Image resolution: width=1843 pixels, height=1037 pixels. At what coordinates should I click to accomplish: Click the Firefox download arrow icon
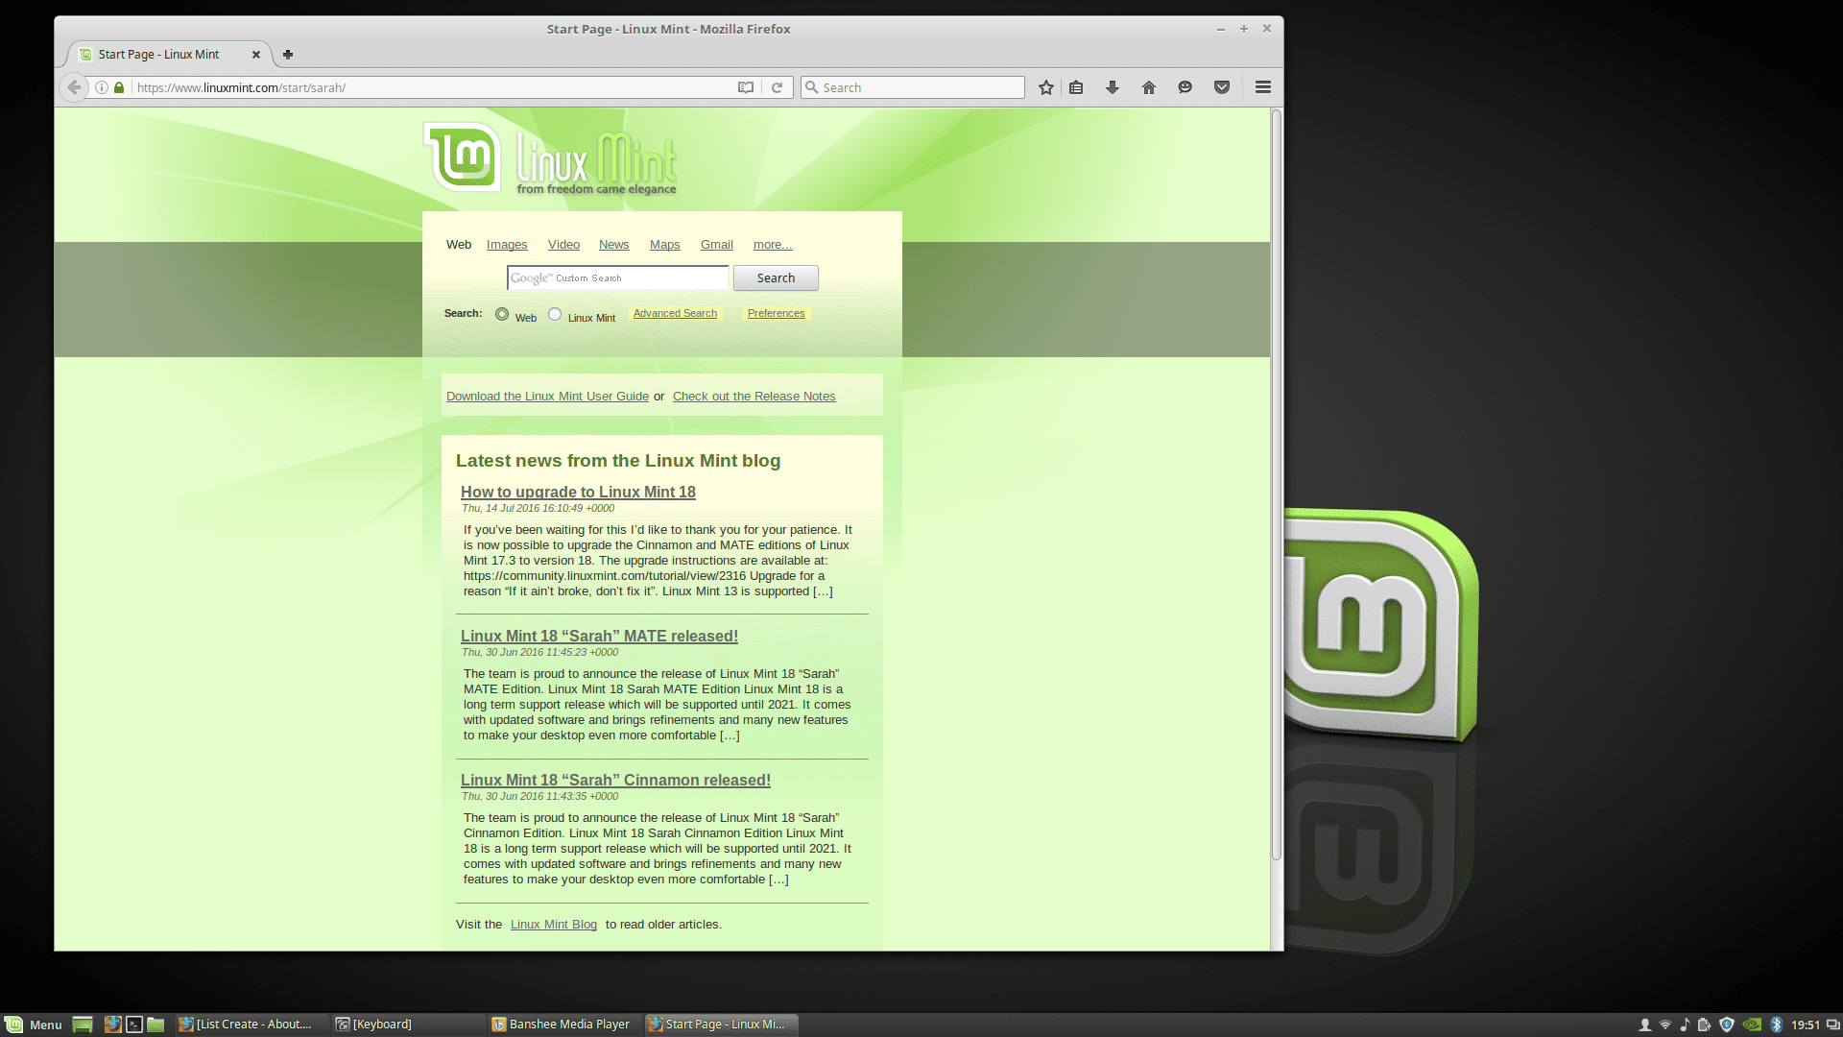click(x=1112, y=86)
